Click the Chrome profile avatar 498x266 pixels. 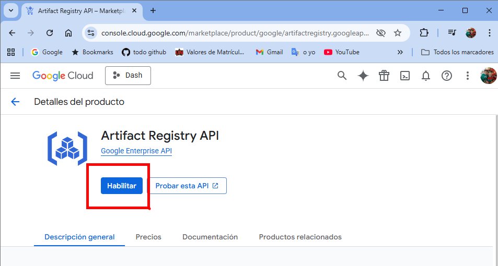tap(471, 33)
